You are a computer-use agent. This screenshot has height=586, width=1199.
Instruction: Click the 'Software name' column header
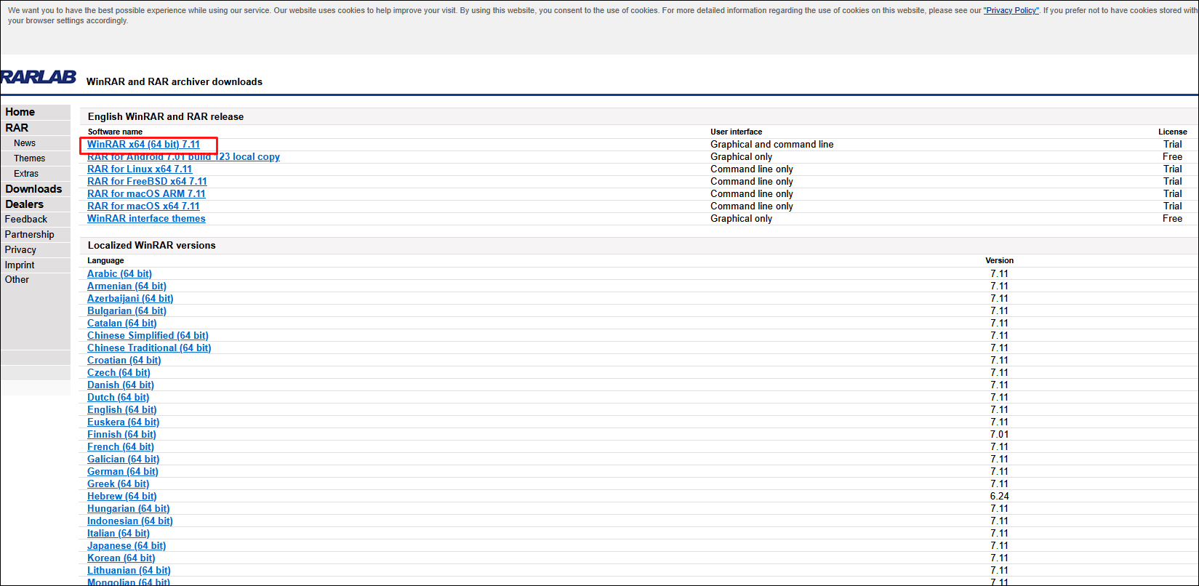pyautogui.click(x=115, y=132)
